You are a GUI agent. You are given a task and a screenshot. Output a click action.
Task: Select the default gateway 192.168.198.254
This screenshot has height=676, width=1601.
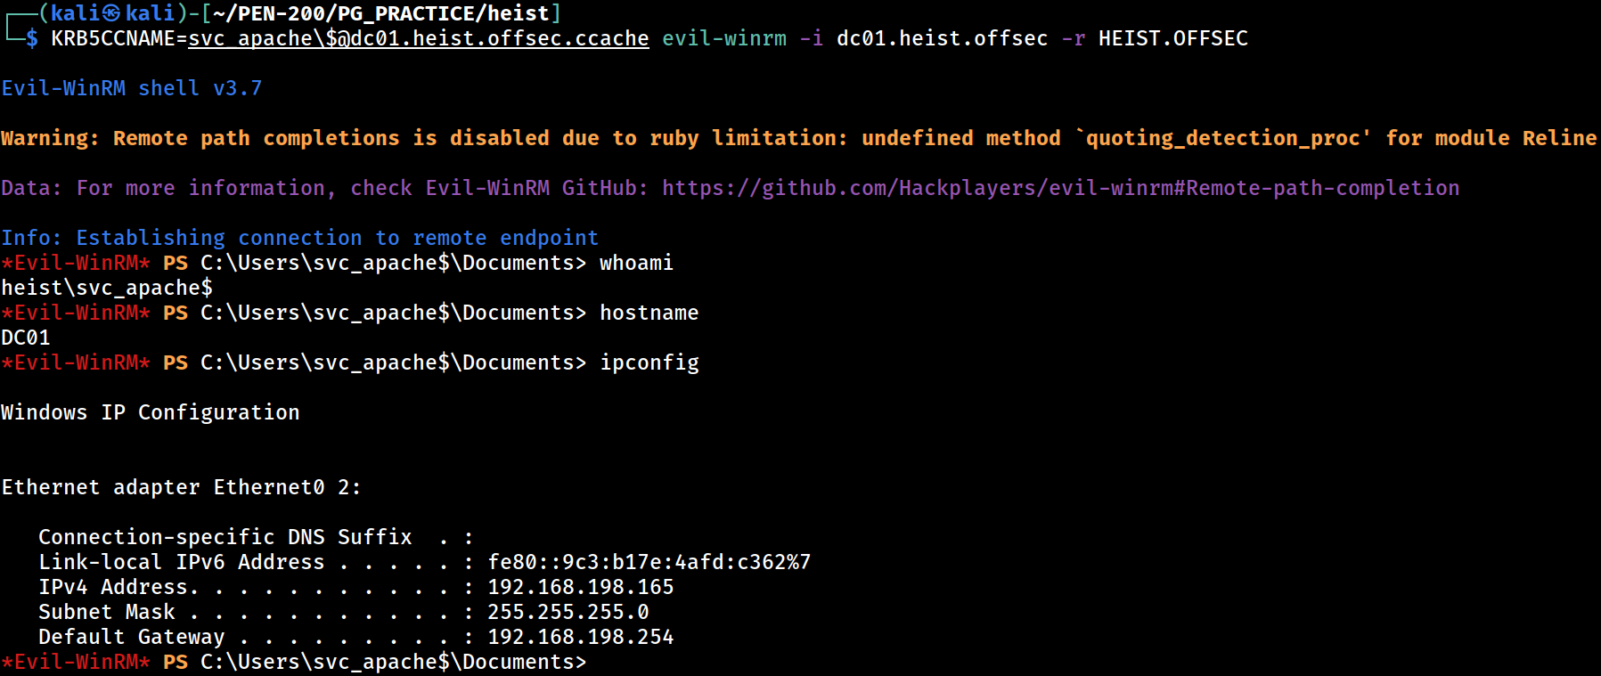pos(581,637)
